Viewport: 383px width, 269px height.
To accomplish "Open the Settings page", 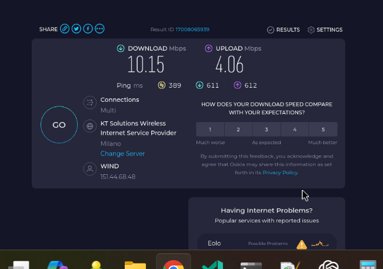I will [x=325, y=30].
